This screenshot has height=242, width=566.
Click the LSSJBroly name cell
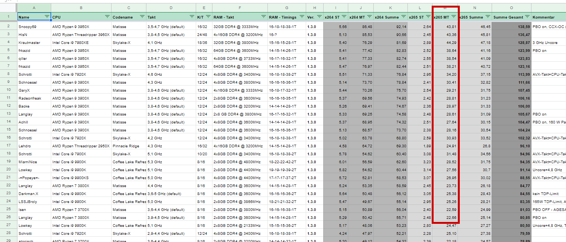[x=34, y=201]
